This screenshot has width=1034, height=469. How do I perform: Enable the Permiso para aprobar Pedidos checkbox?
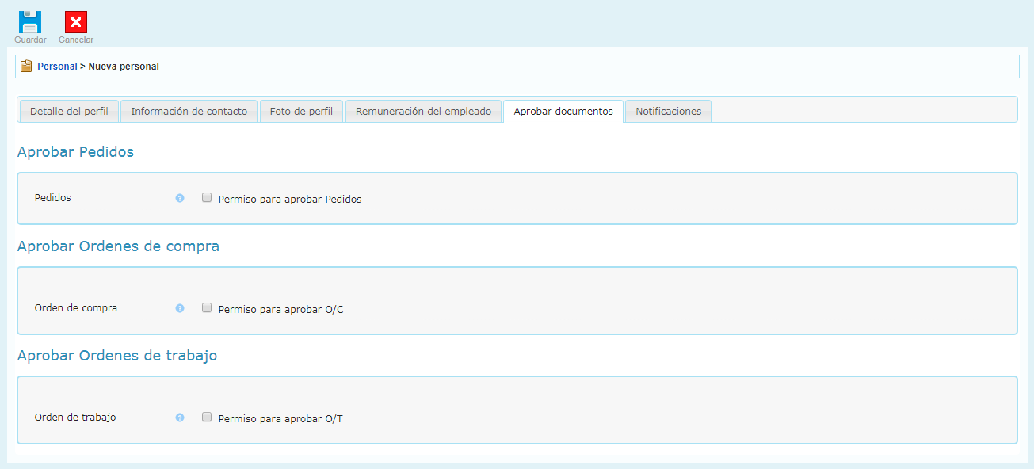[207, 198]
